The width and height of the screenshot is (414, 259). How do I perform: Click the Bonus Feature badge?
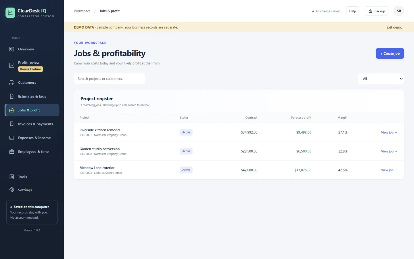coord(30,69)
